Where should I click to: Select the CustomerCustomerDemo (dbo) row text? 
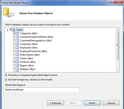tap(37, 37)
